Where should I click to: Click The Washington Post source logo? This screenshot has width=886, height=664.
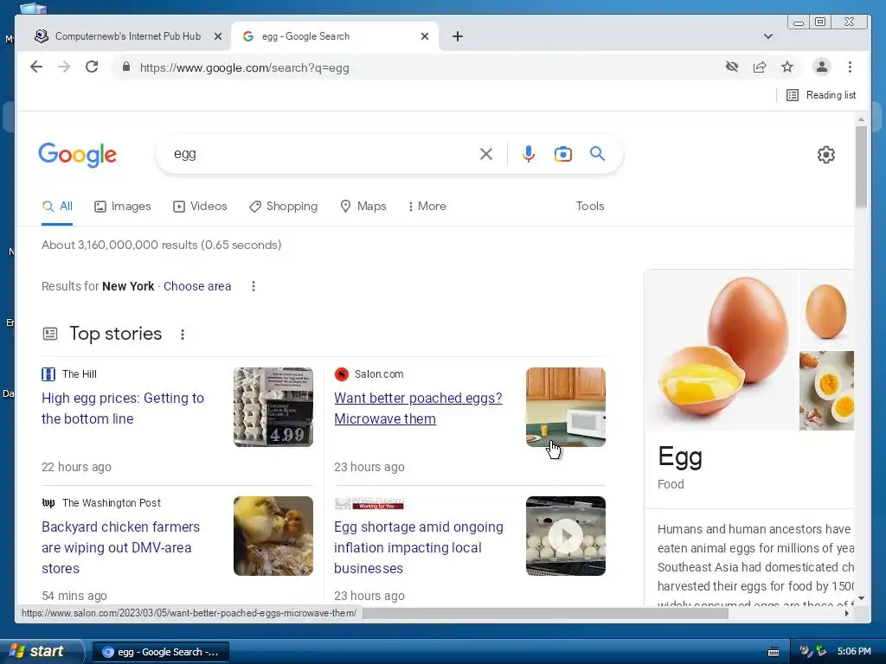point(48,502)
